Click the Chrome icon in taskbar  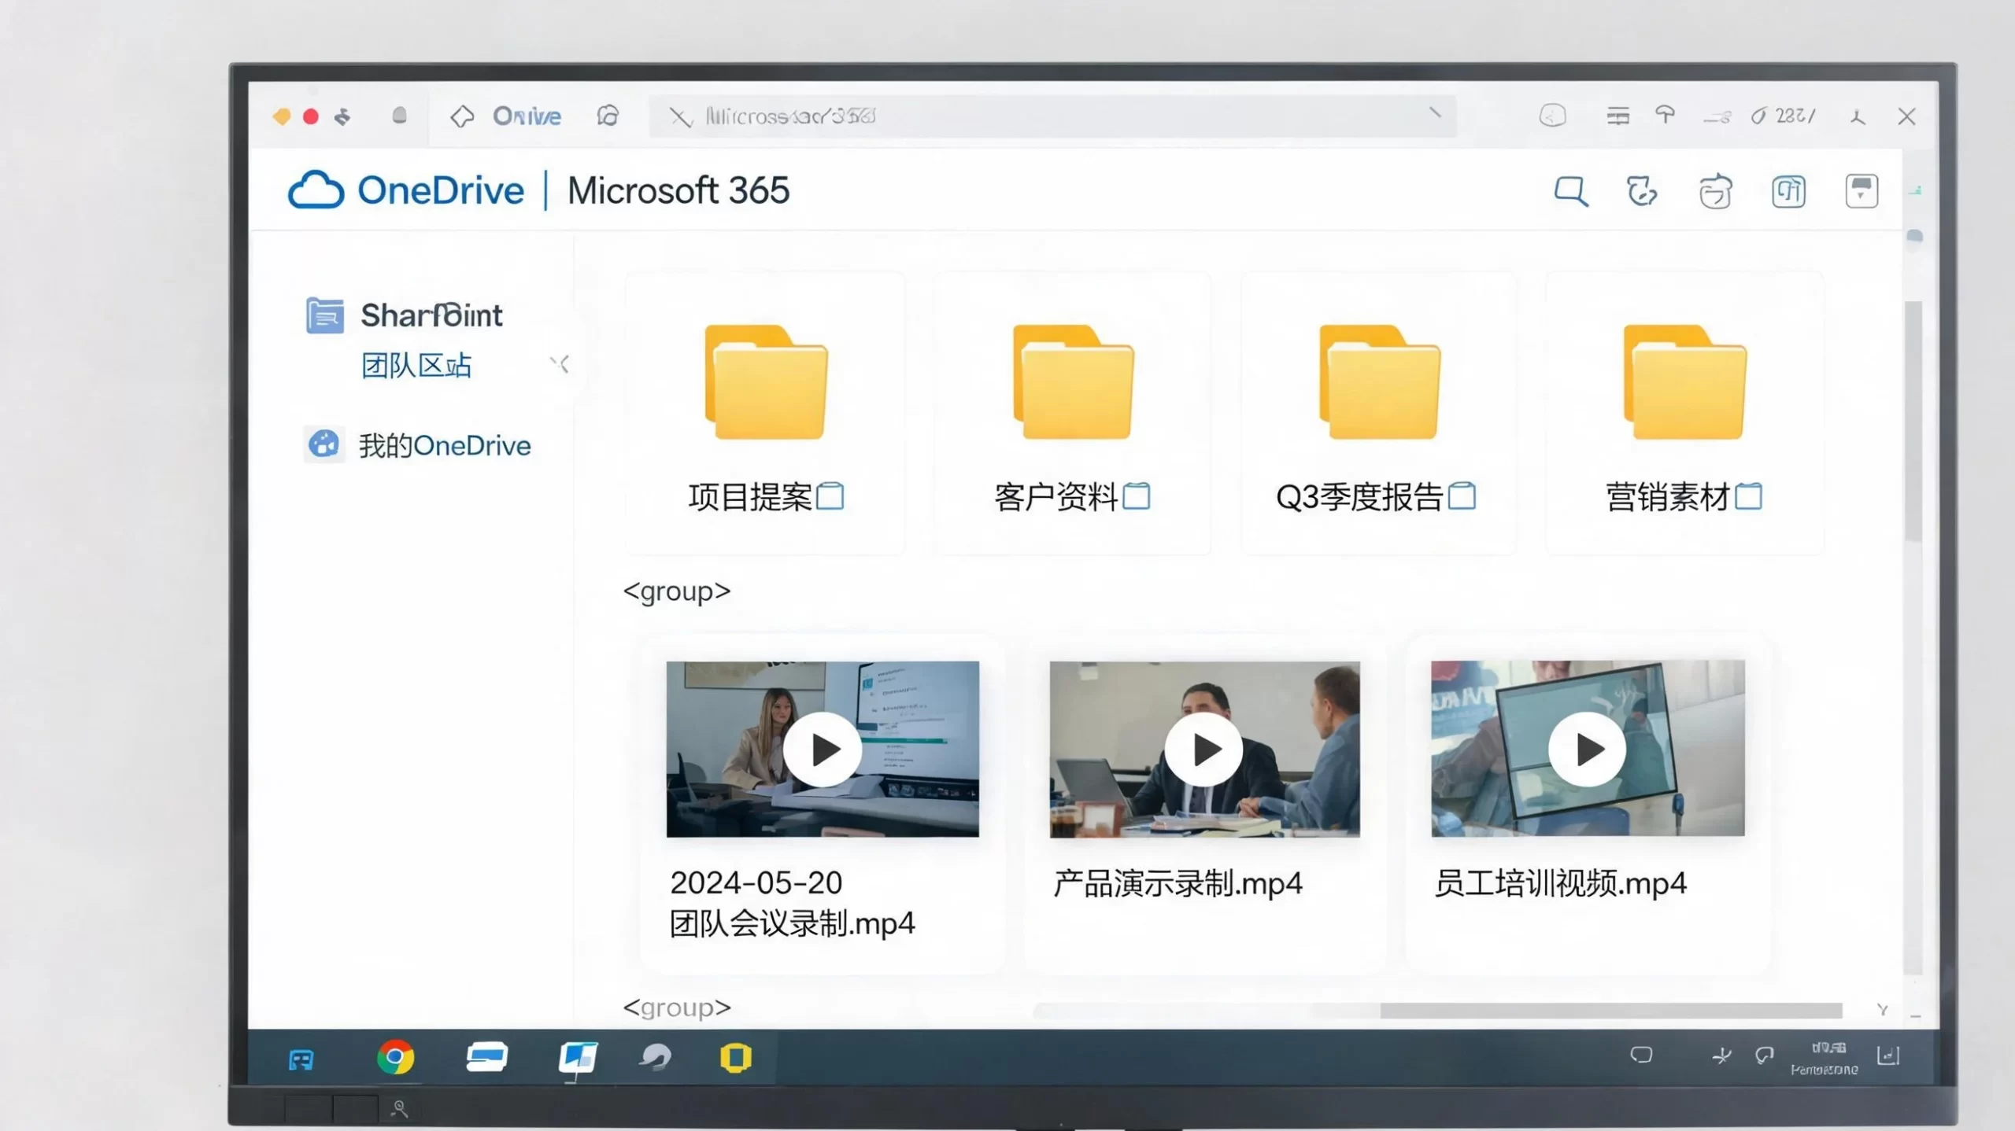(395, 1057)
